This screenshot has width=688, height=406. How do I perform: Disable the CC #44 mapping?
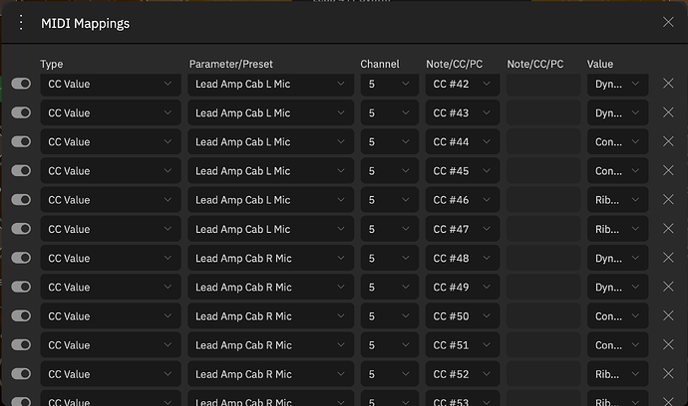21,141
